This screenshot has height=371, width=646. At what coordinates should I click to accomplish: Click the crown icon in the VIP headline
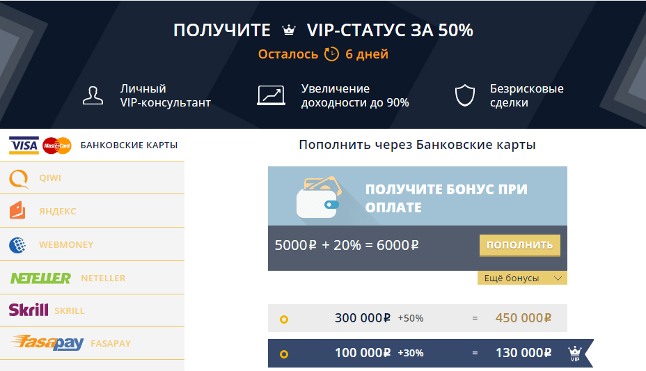pyautogui.click(x=289, y=30)
